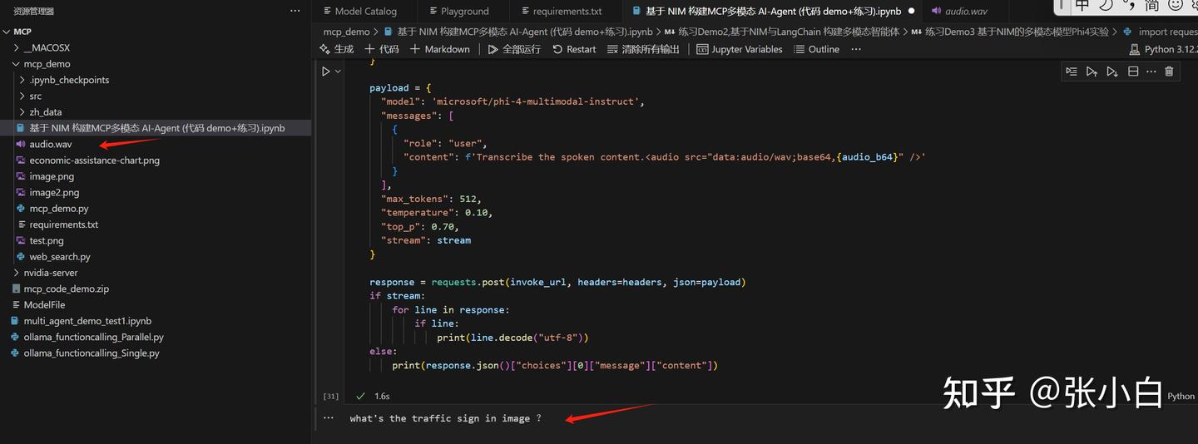The height and width of the screenshot is (444, 1198).
Task: Open requirements.txt in explorer tree
Action: (x=156, y=224)
